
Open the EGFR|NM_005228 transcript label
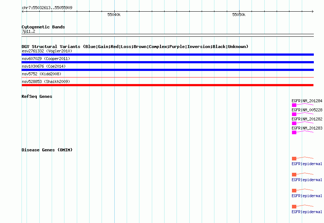(307, 110)
